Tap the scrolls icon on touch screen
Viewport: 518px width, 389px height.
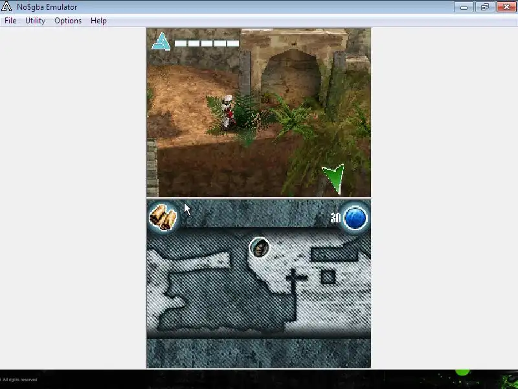(163, 217)
